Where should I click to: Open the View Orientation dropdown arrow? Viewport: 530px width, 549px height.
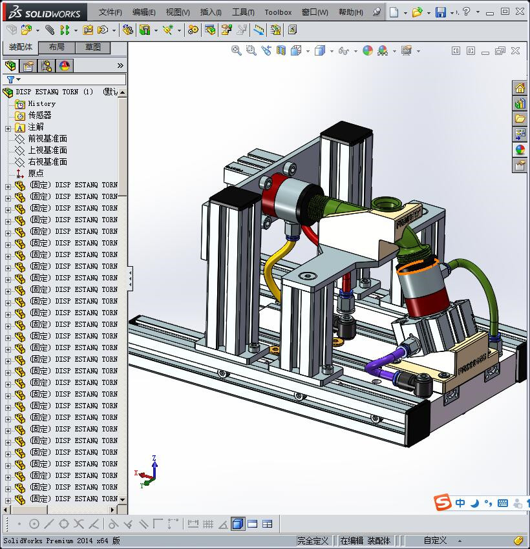pos(308,52)
